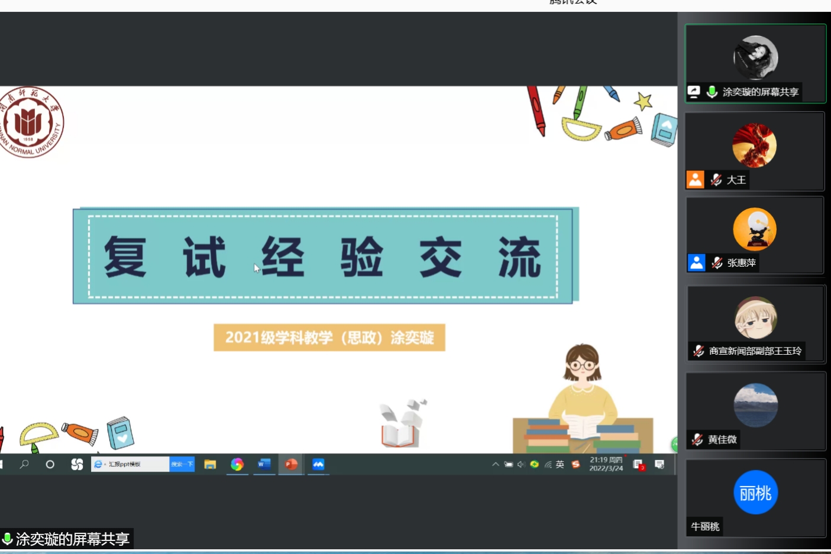Click the 英 input method language indicator
Viewport: 831px width, 554px height.
pos(560,465)
